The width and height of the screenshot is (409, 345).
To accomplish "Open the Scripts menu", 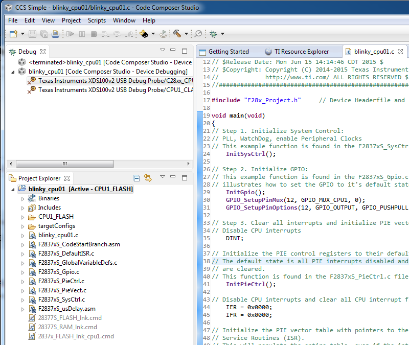I will [x=97, y=20].
